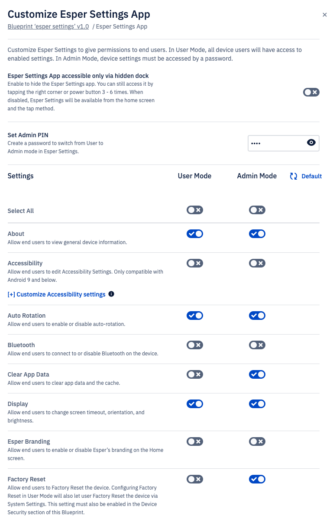The image size is (336, 522).
Task: Click into the Set Admin PIN field
Action: [284, 143]
